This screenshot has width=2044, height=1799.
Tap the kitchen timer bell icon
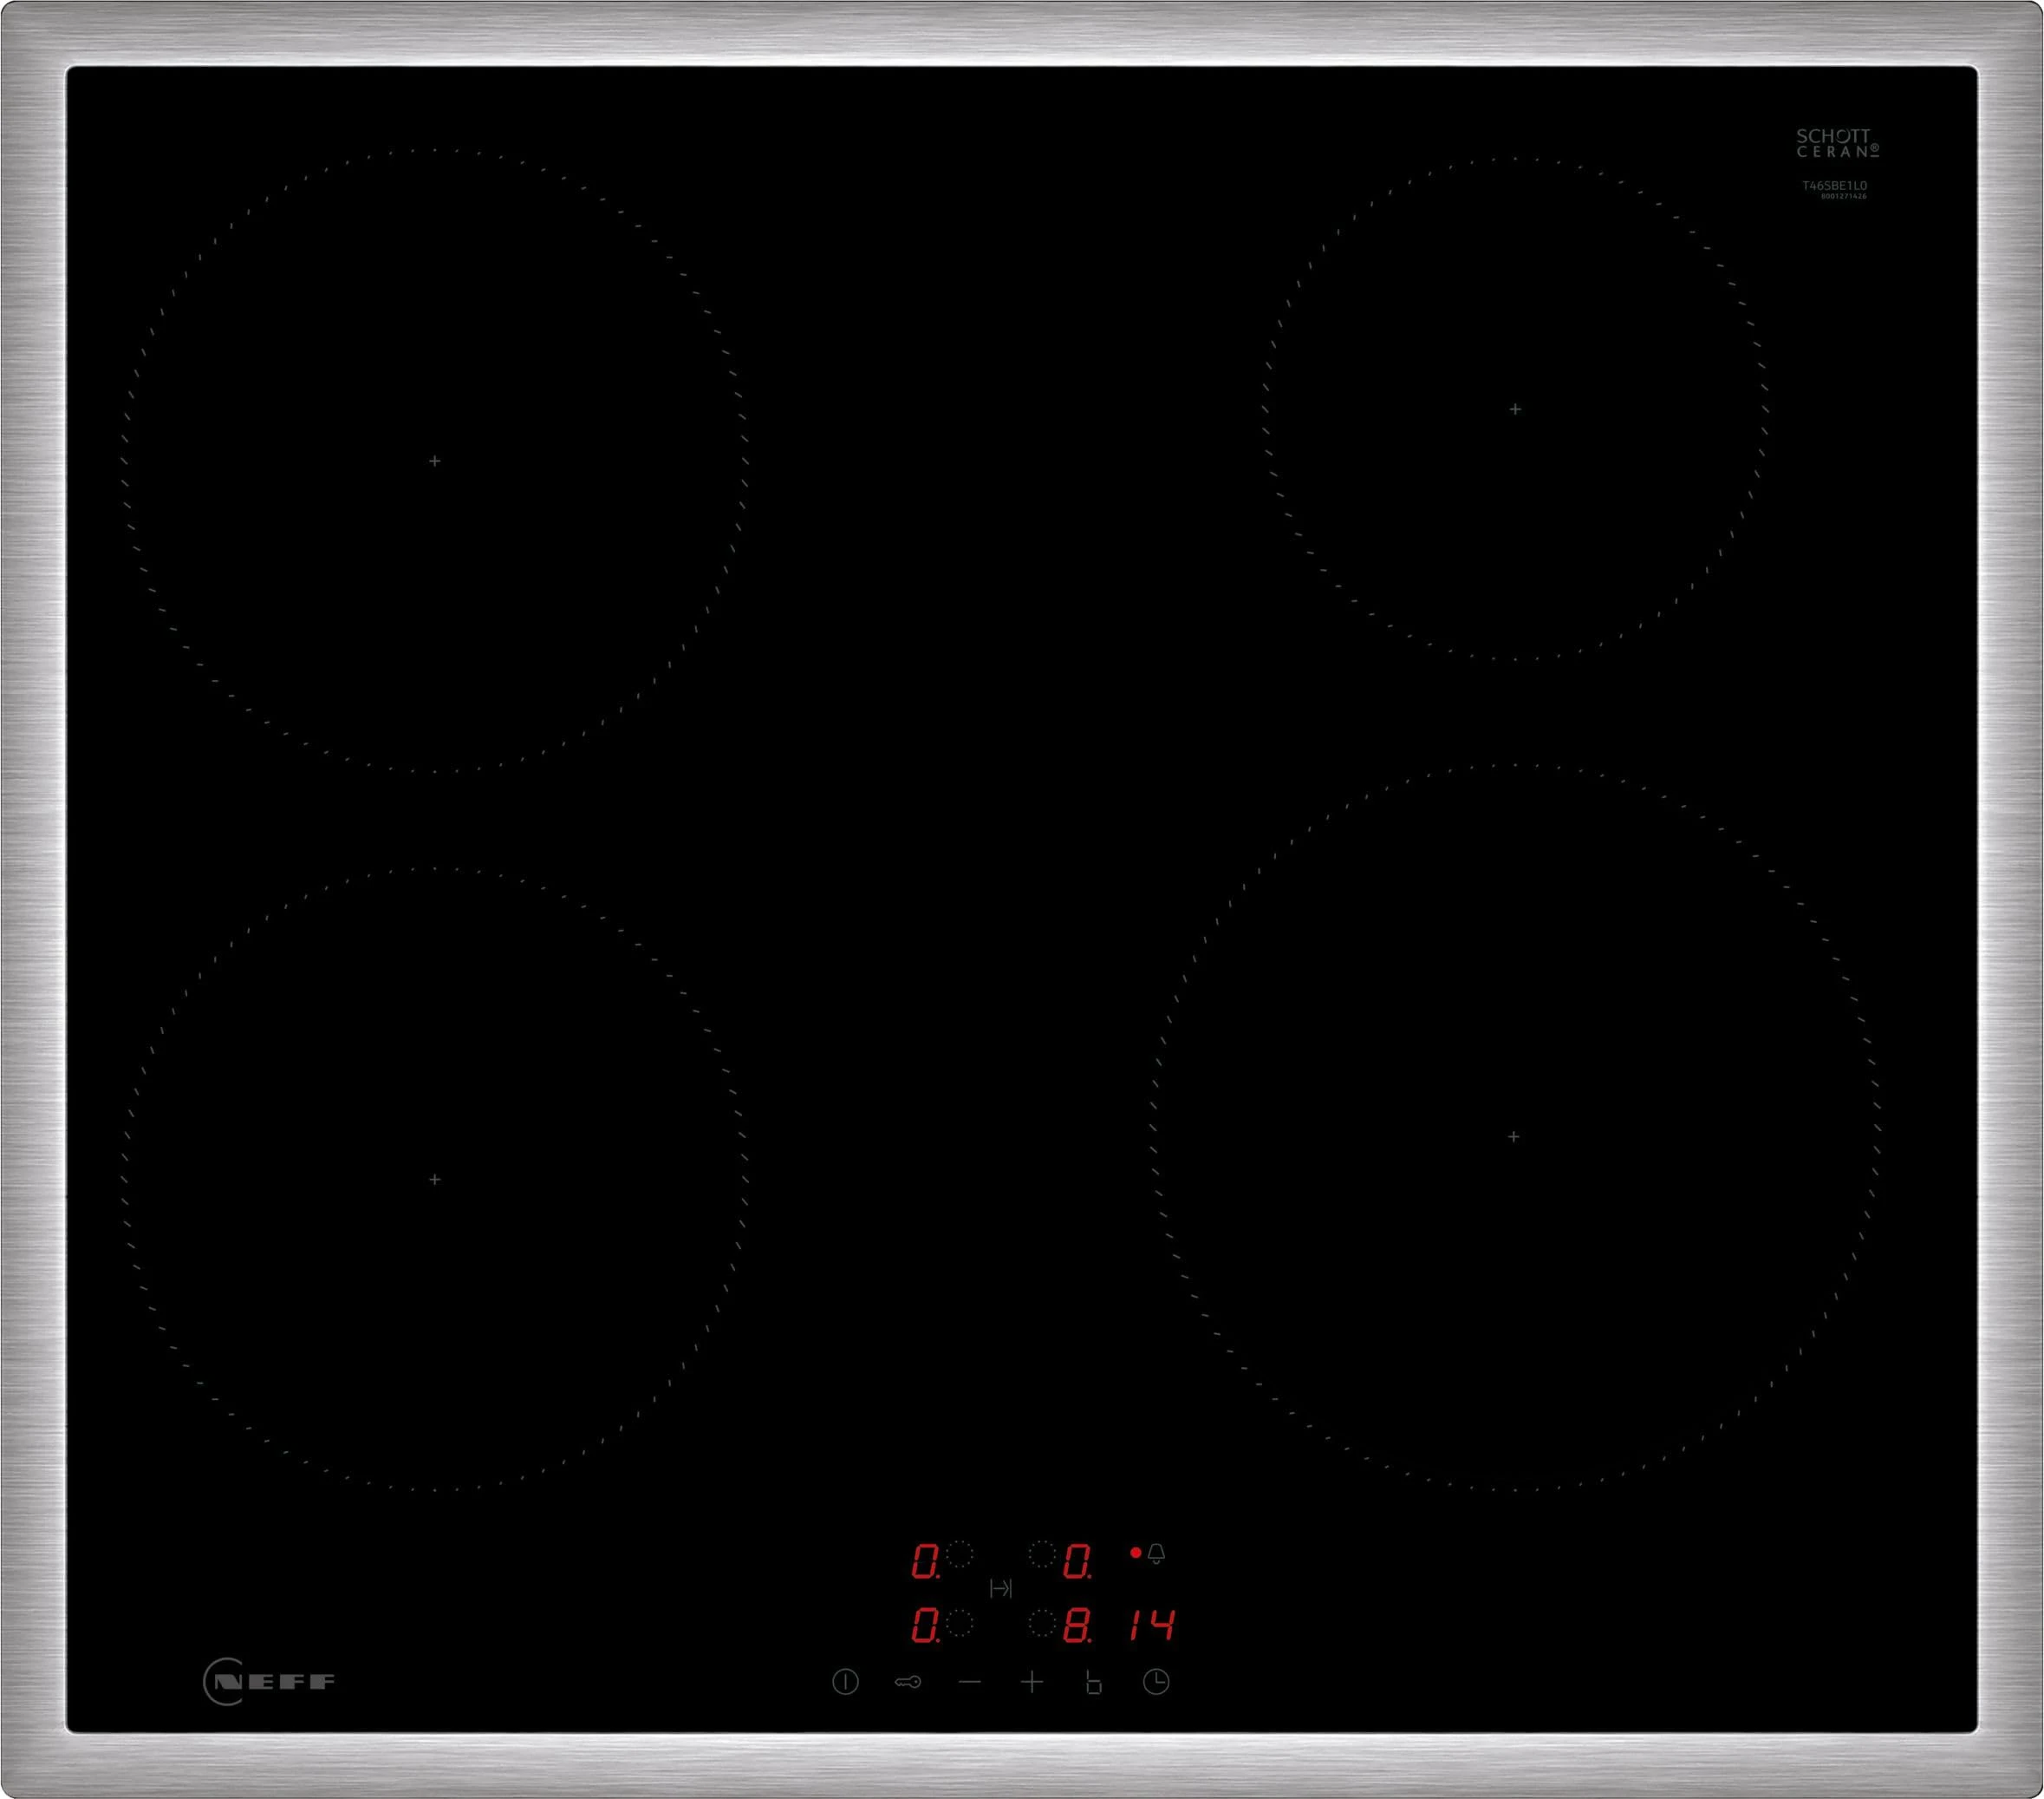[1156, 1553]
